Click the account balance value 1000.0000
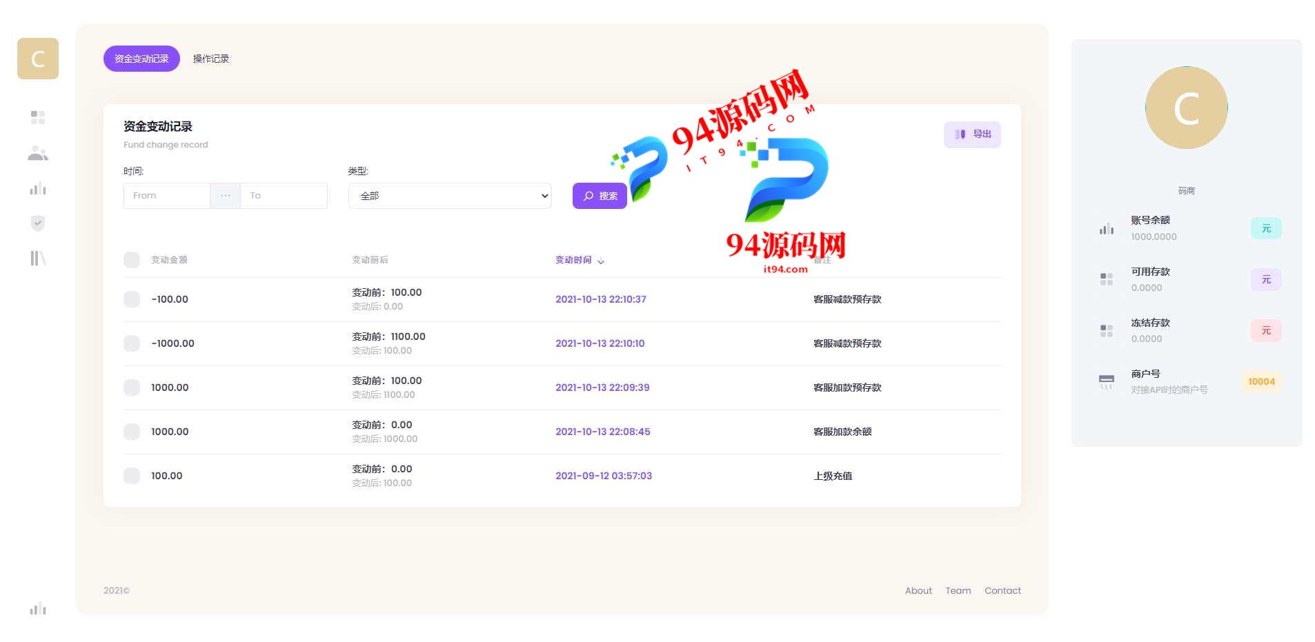1315x642 pixels. (x=1154, y=237)
